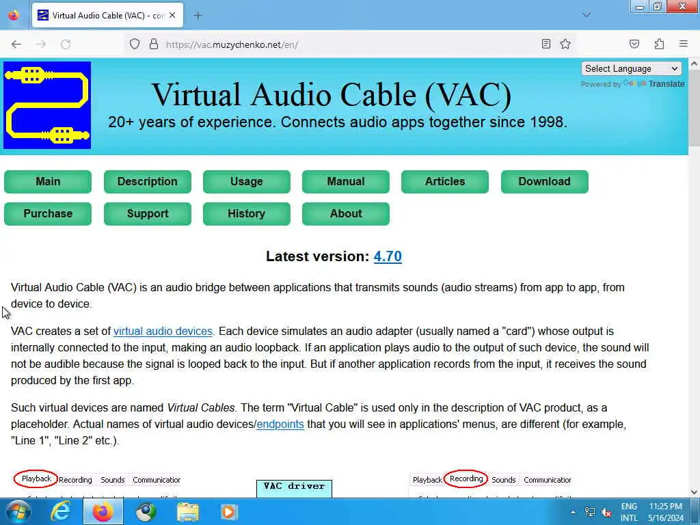
Task: Open the History page
Action: pyautogui.click(x=246, y=214)
